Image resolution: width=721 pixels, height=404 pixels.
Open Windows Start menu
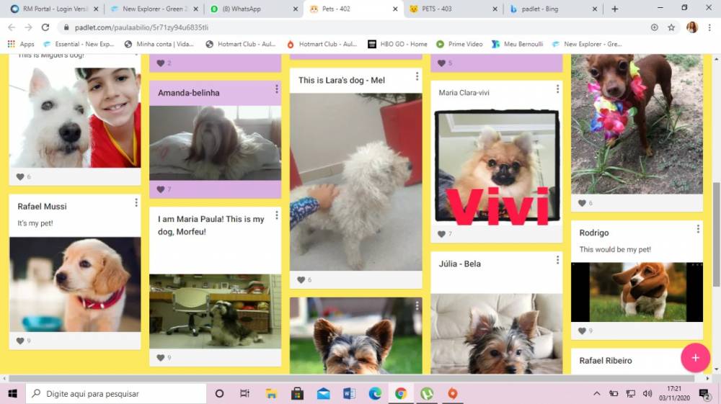[12, 393]
